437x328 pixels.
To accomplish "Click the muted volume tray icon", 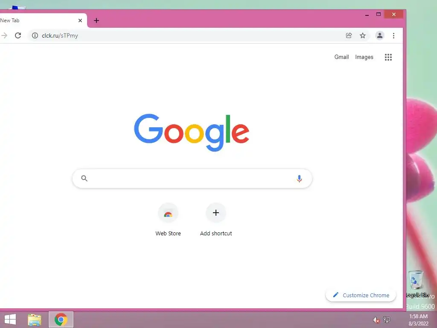I will tap(376, 320).
